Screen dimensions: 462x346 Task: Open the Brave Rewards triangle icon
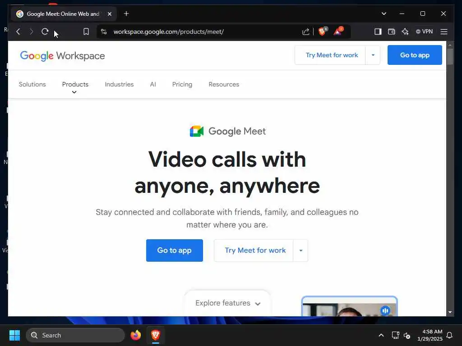pos(338,31)
